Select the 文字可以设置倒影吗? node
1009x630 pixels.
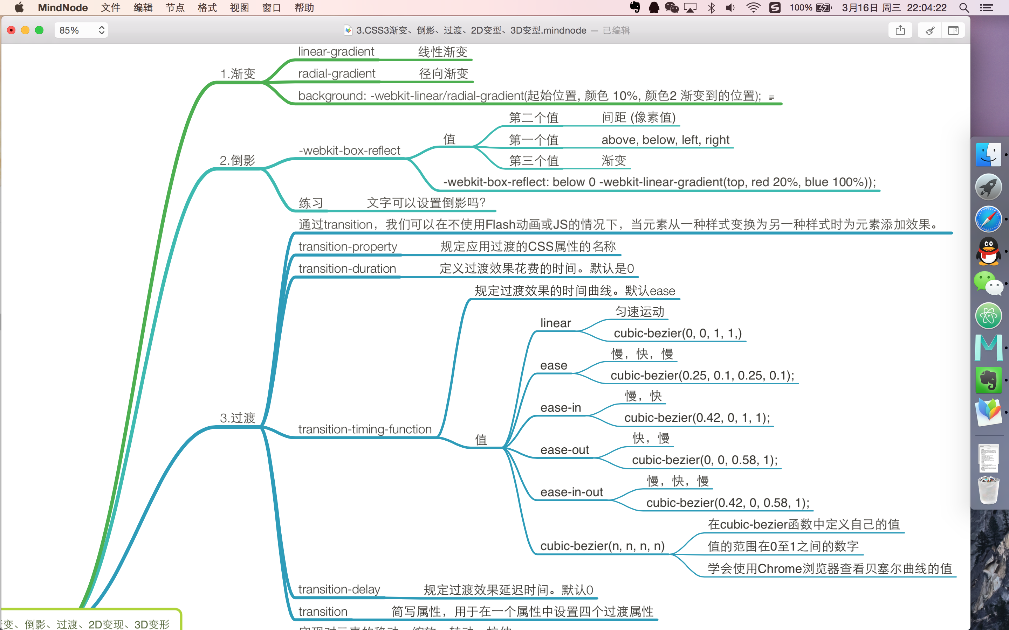pos(426,203)
